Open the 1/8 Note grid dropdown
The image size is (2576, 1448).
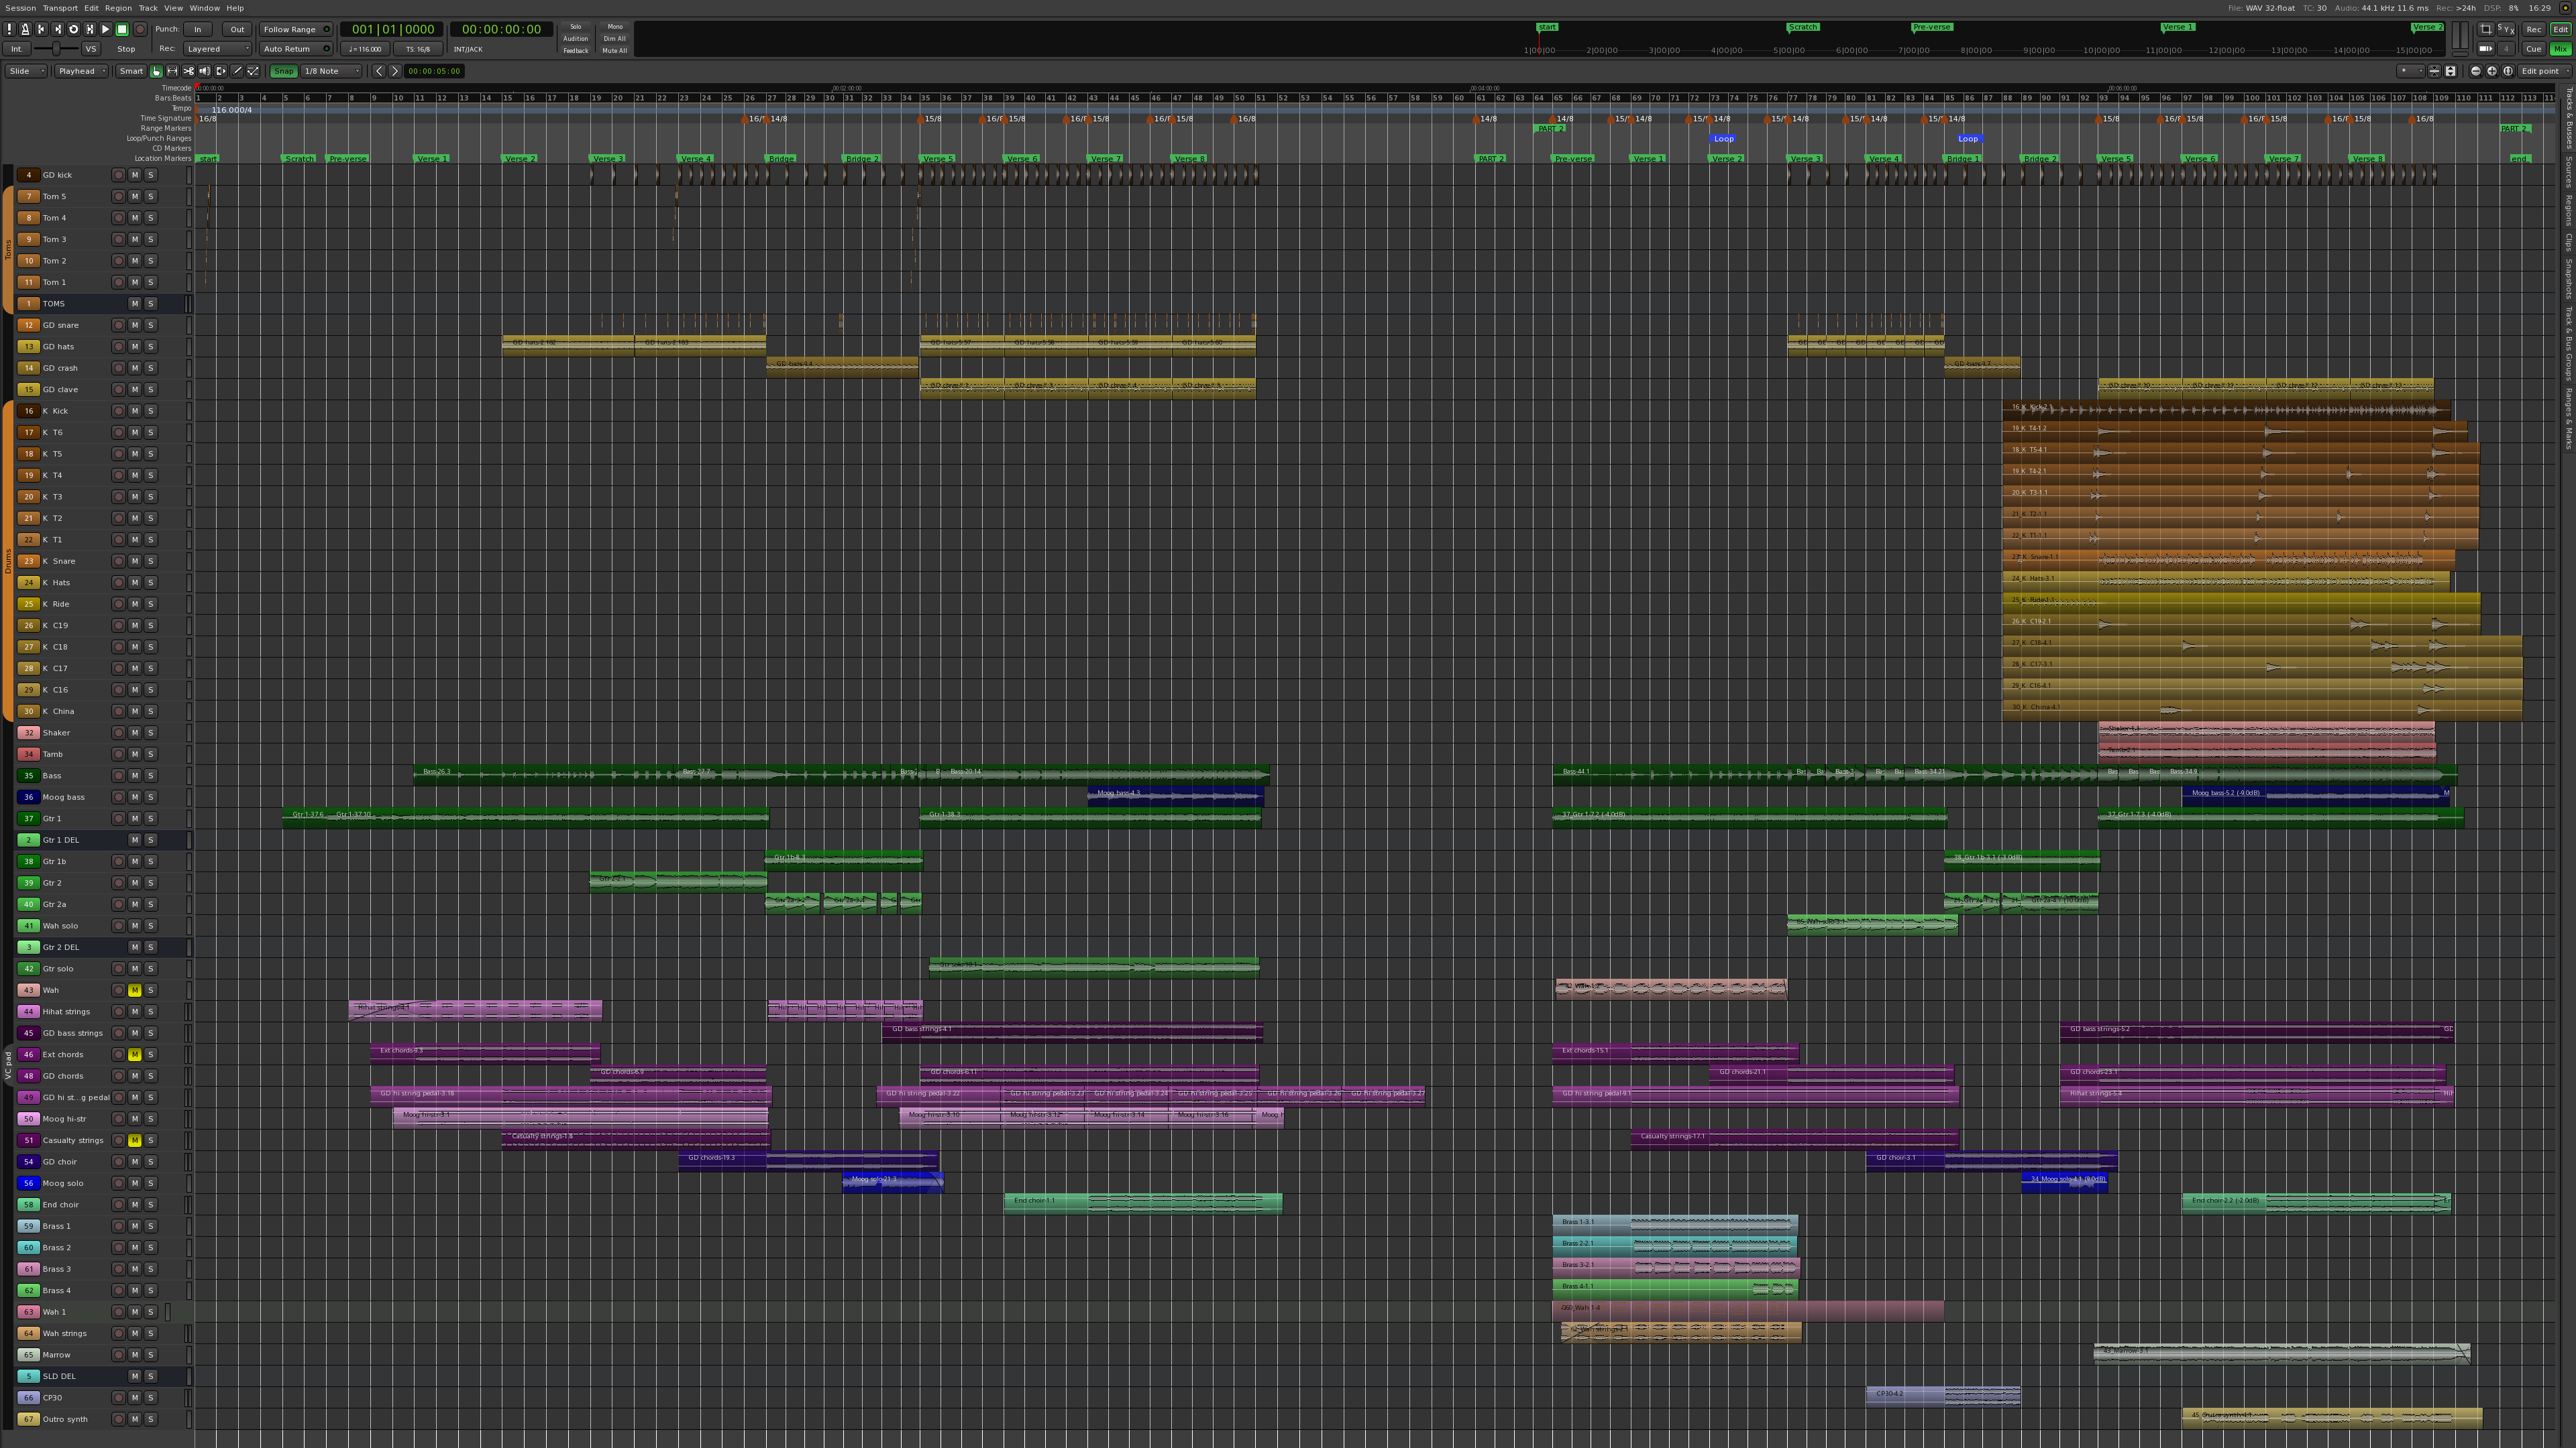[x=331, y=71]
